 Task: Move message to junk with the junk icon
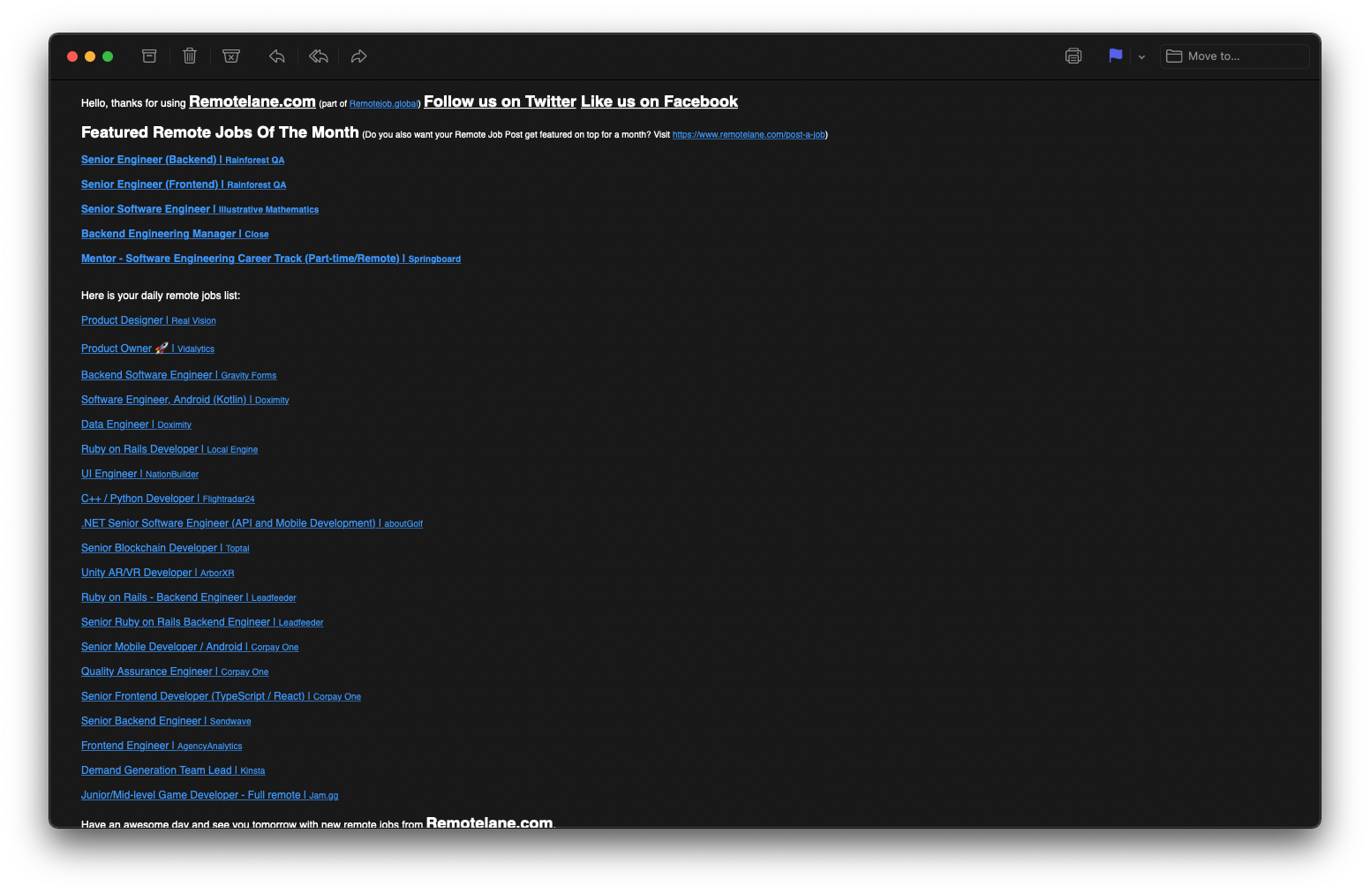pos(231,56)
